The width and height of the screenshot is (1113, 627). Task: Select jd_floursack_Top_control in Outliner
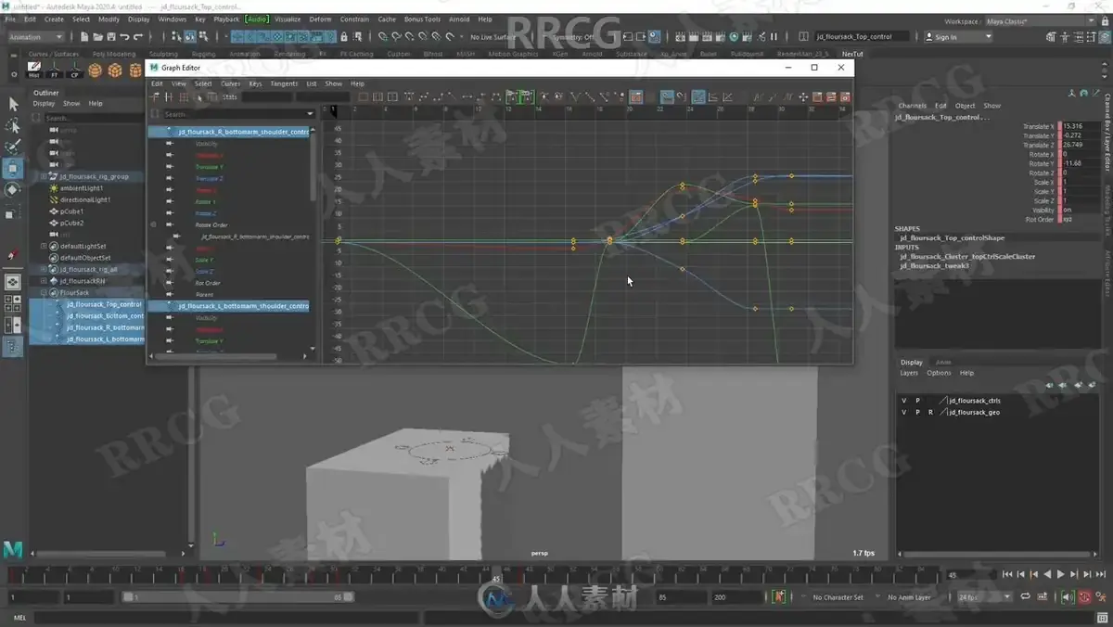tap(104, 304)
